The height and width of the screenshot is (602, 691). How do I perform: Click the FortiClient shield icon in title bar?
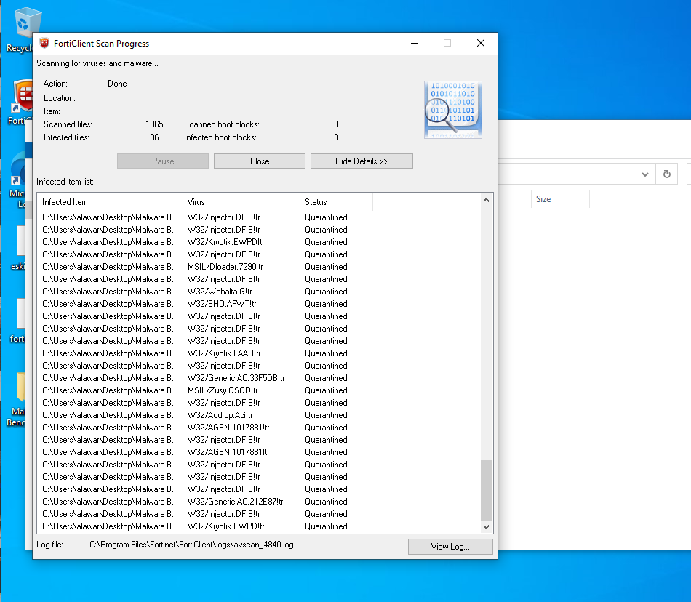44,44
